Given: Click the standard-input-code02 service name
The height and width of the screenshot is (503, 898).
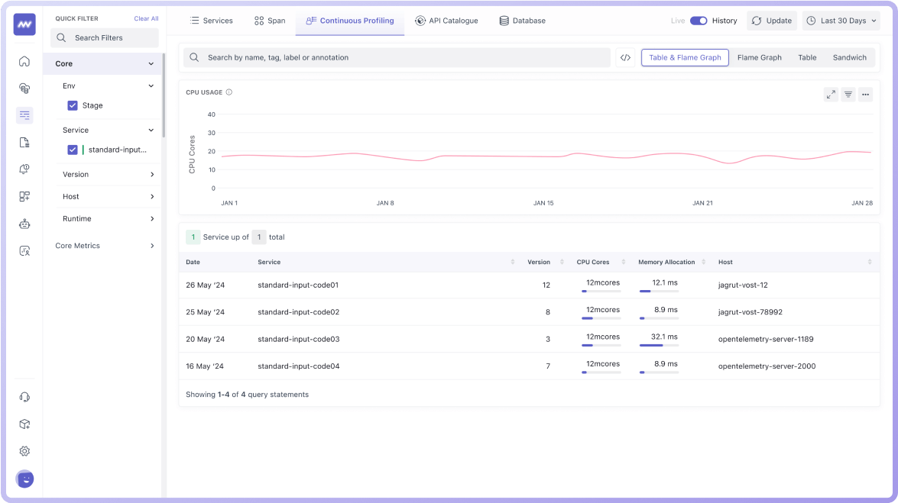Looking at the screenshot, I should [298, 312].
